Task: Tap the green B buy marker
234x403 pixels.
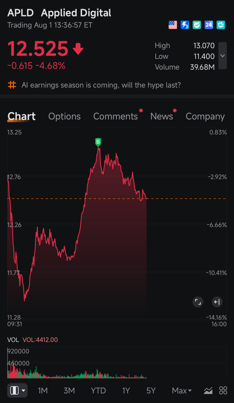Action: point(98,142)
